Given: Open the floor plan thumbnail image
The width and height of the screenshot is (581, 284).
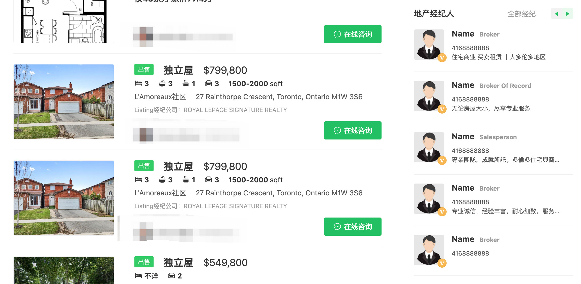Looking at the screenshot, I should [64, 21].
